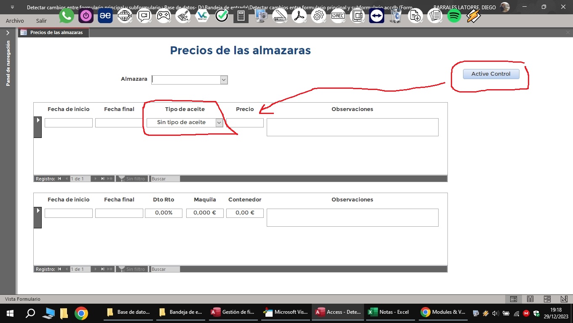This screenshot has height=323, width=573.
Task: Open the game controller icon
Action: click(163, 16)
